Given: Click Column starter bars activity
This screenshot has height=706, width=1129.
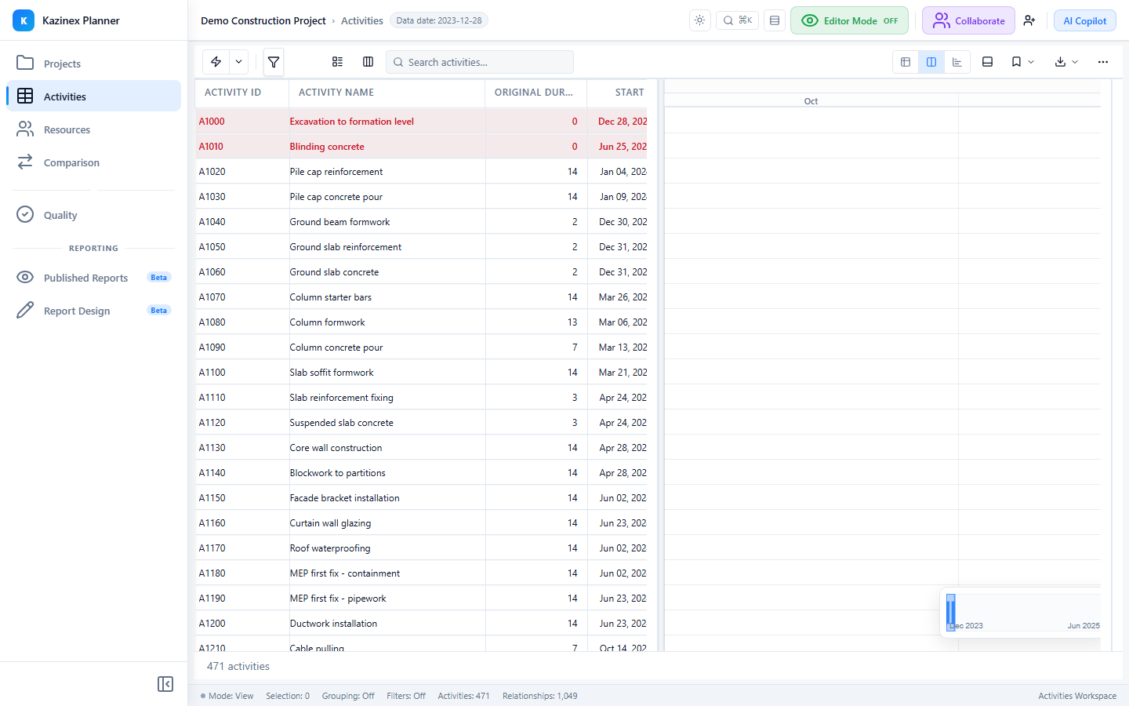Looking at the screenshot, I should (x=330, y=297).
